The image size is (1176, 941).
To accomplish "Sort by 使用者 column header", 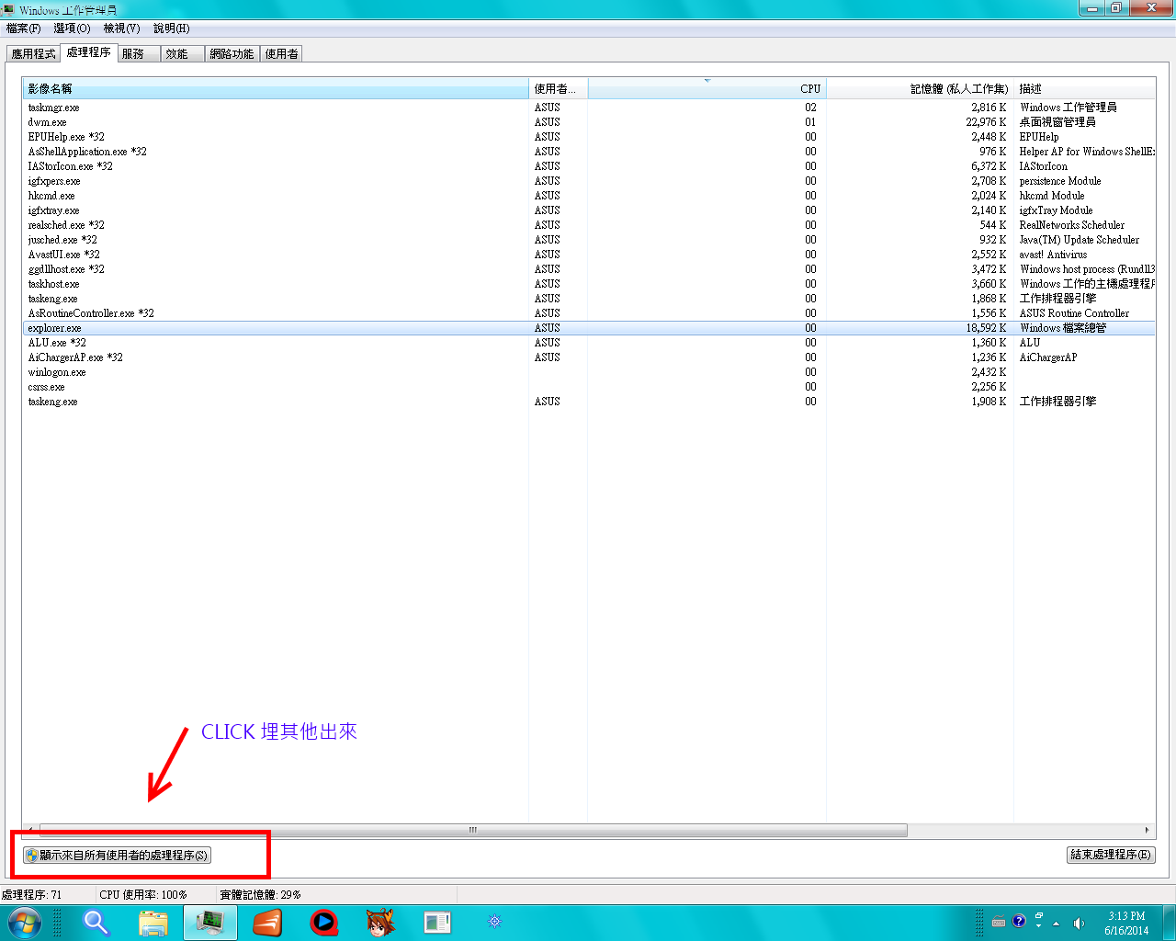I will click(558, 89).
